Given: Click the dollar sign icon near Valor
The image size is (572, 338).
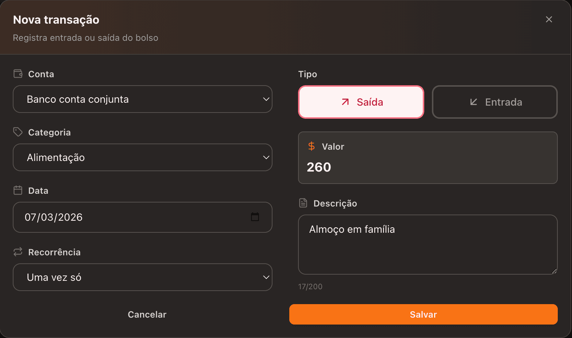Looking at the screenshot, I should pyautogui.click(x=312, y=146).
